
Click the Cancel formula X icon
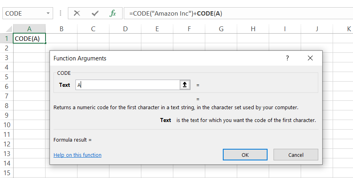click(77, 13)
